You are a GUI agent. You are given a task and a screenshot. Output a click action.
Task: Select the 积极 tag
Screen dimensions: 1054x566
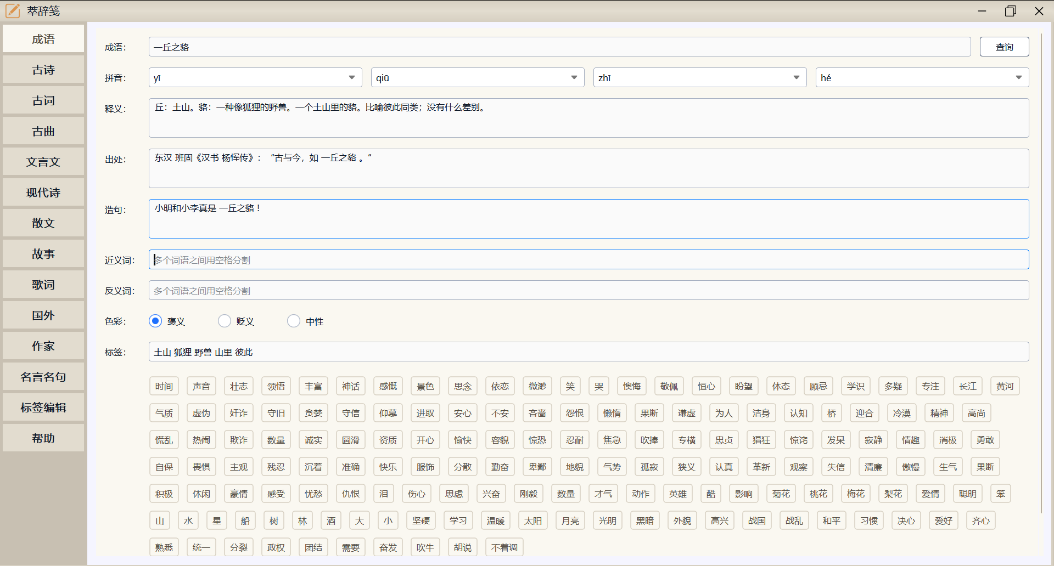click(164, 494)
